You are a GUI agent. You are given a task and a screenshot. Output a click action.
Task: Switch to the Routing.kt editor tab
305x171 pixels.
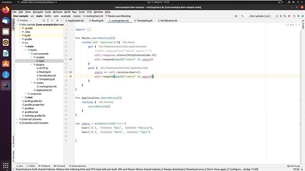pyautogui.click(x=97, y=20)
